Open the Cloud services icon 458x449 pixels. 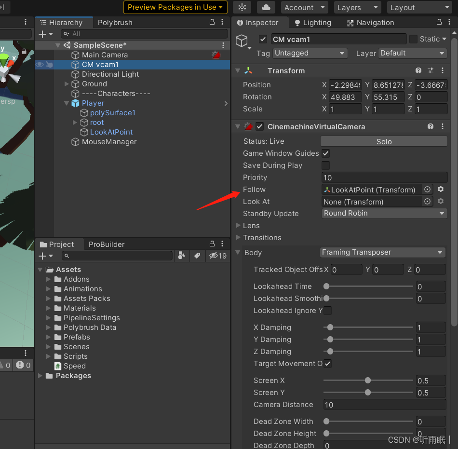click(266, 7)
